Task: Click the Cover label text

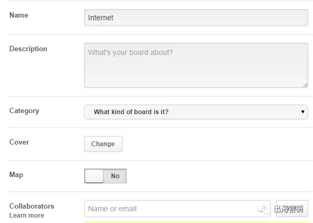Action: 19,142
